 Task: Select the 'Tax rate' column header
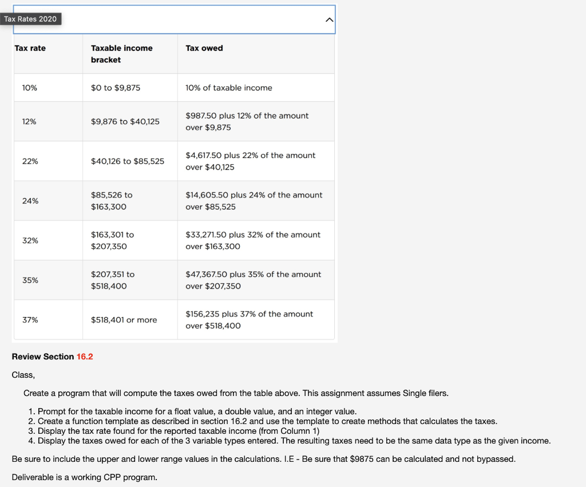[48, 54]
